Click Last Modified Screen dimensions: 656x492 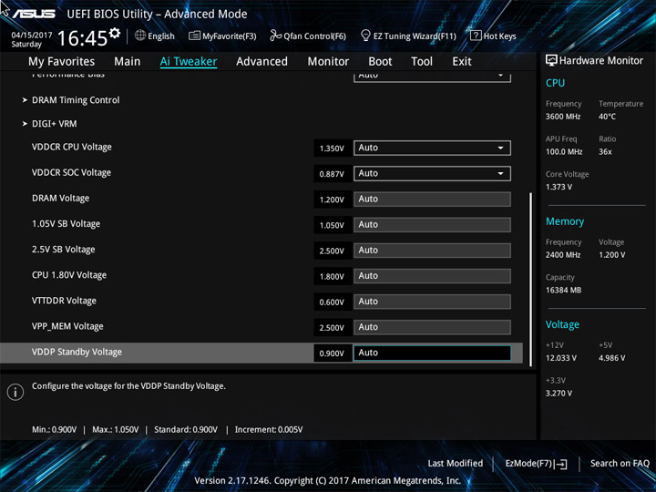tap(456, 464)
